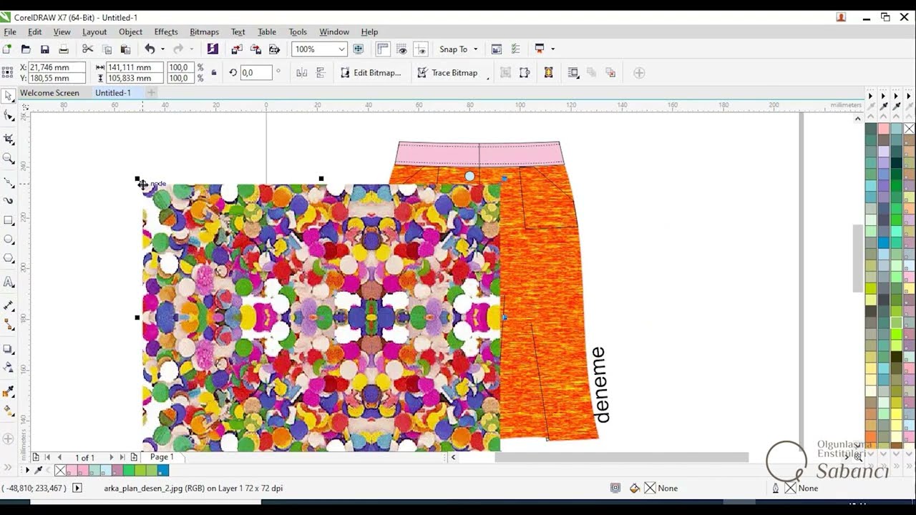The width and height of the screenshot is (916, 515).
Task: Select the Shape edit tool
Action: coord(9,116)
